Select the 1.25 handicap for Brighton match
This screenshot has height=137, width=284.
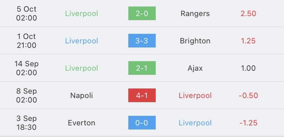coord(248,41)
